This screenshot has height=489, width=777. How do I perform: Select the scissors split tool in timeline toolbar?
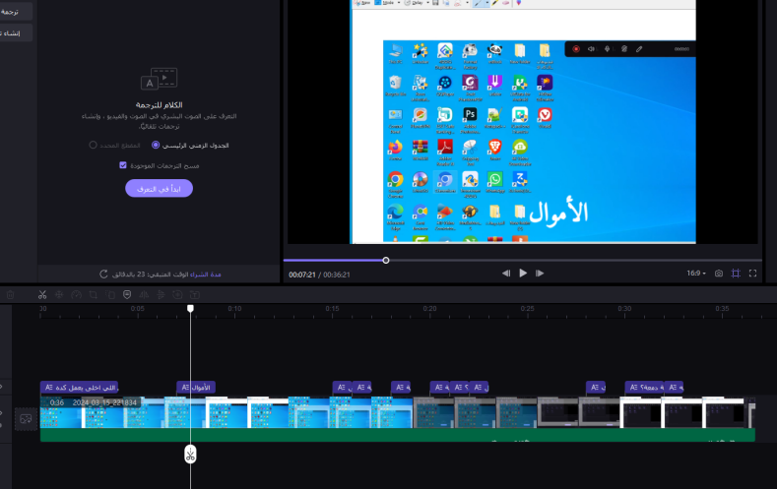[42, 295]
